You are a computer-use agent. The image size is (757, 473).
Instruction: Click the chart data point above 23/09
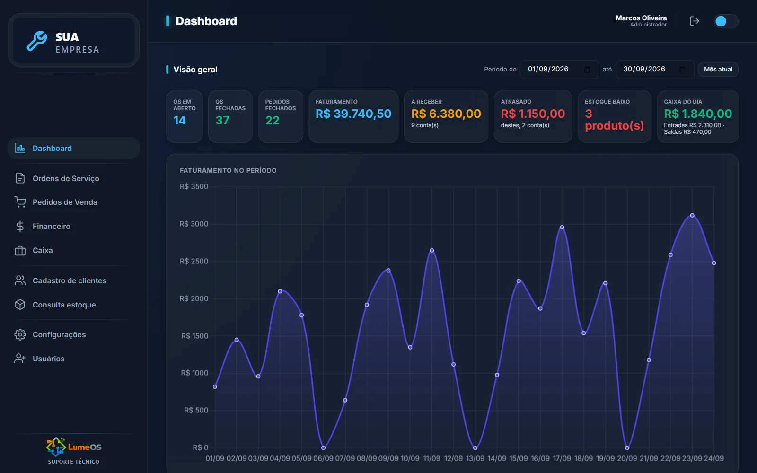(x=692, y=215)
